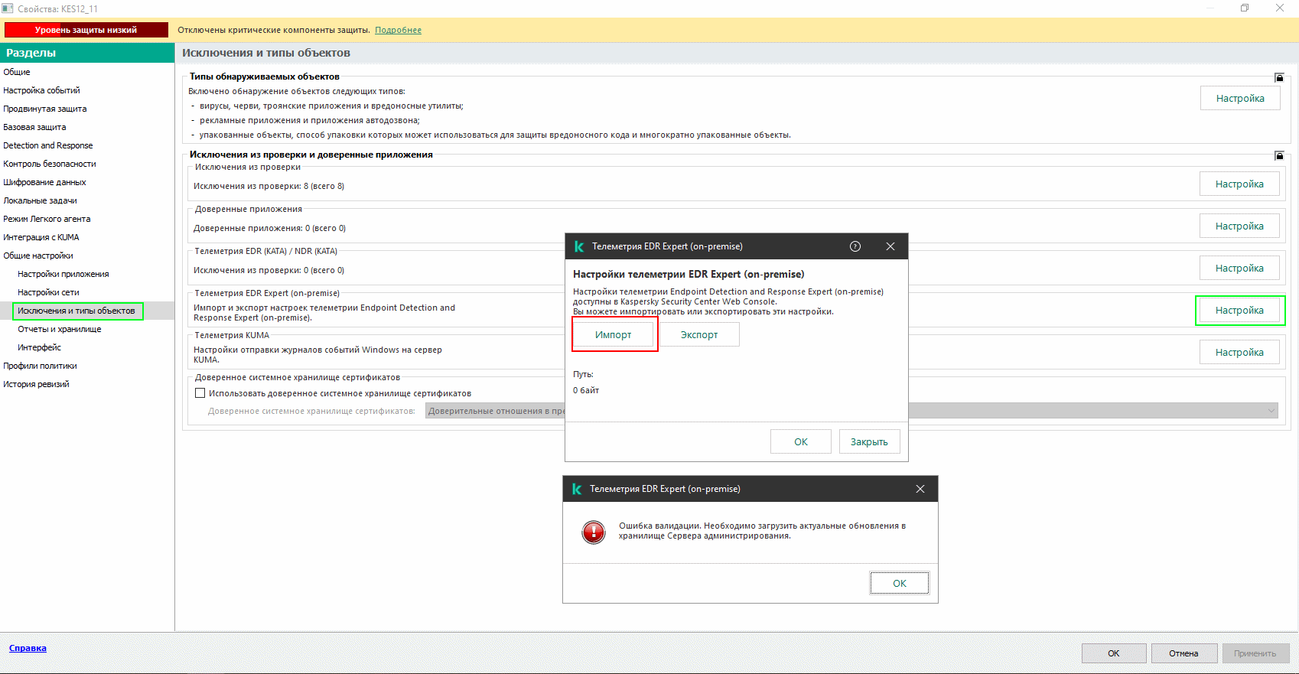Open the Detection and Response section
1299x674 pixels.
tap(48, 145)
